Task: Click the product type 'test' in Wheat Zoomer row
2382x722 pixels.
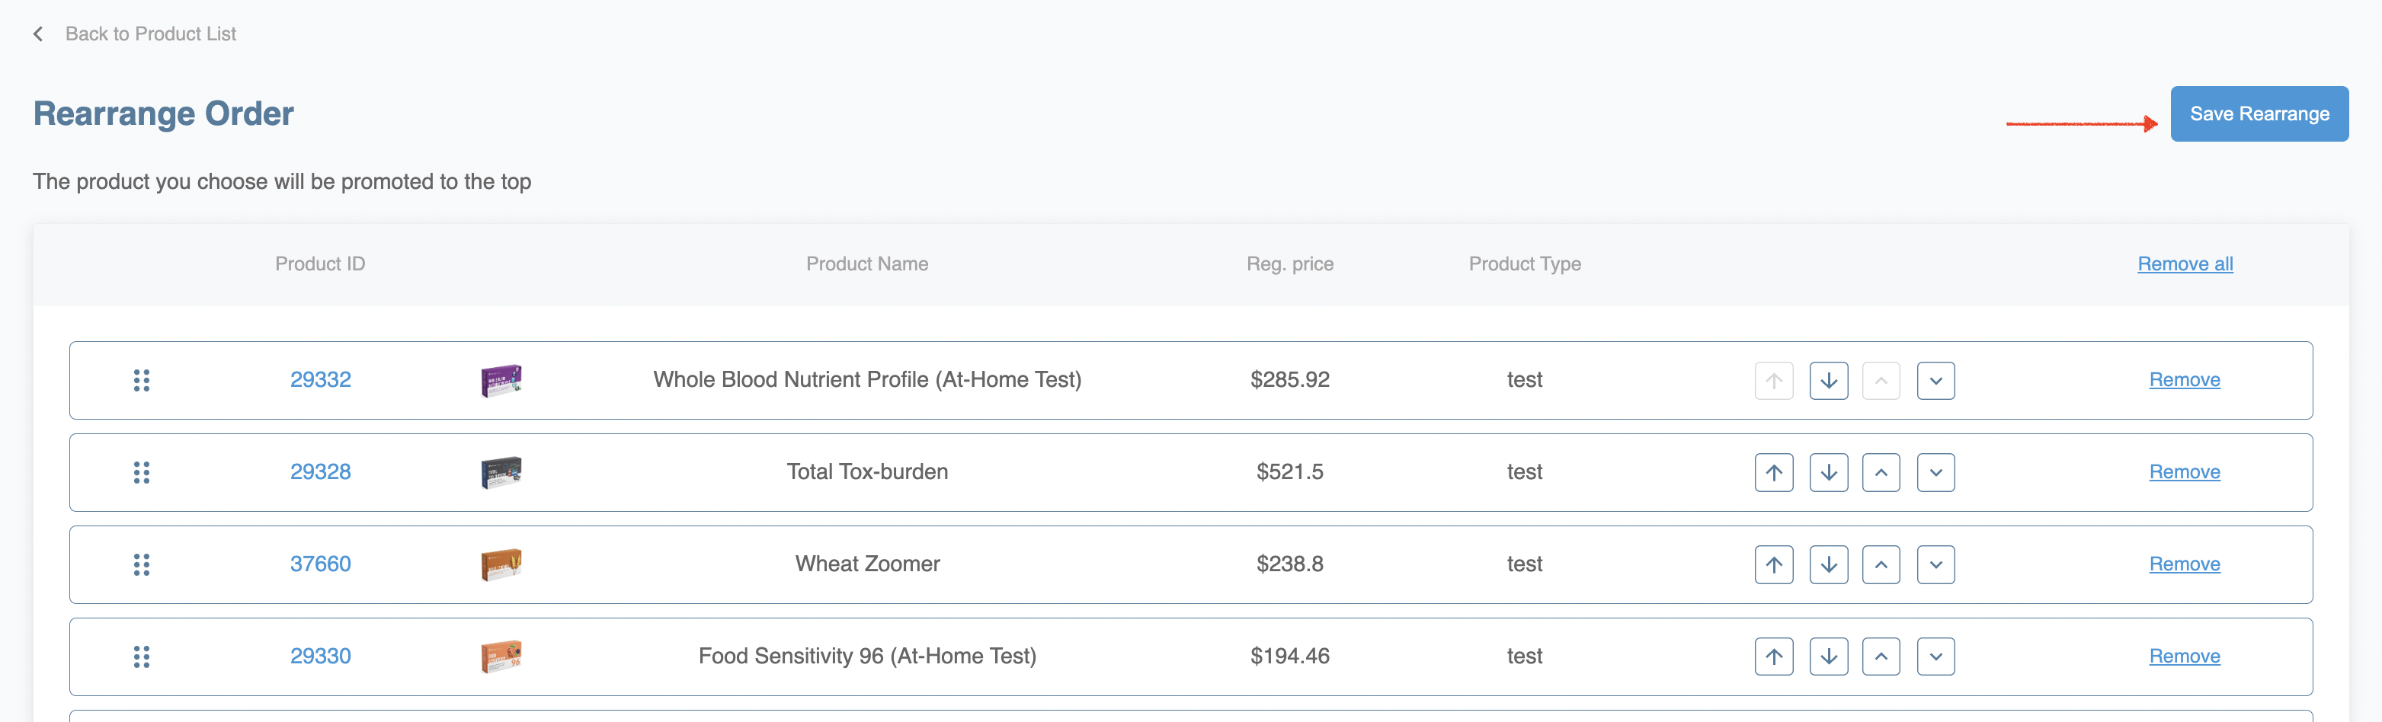Action: click(1525, 564)
